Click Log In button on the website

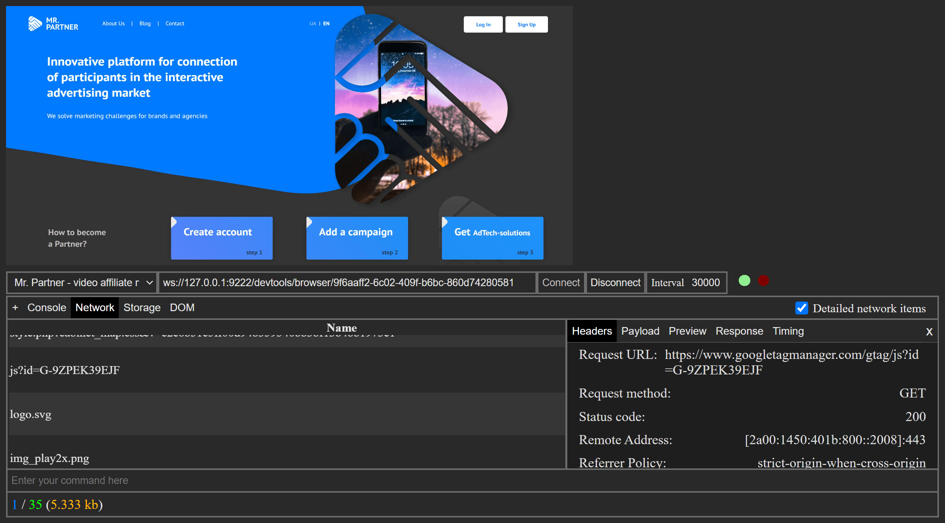[x=483, y=25]
